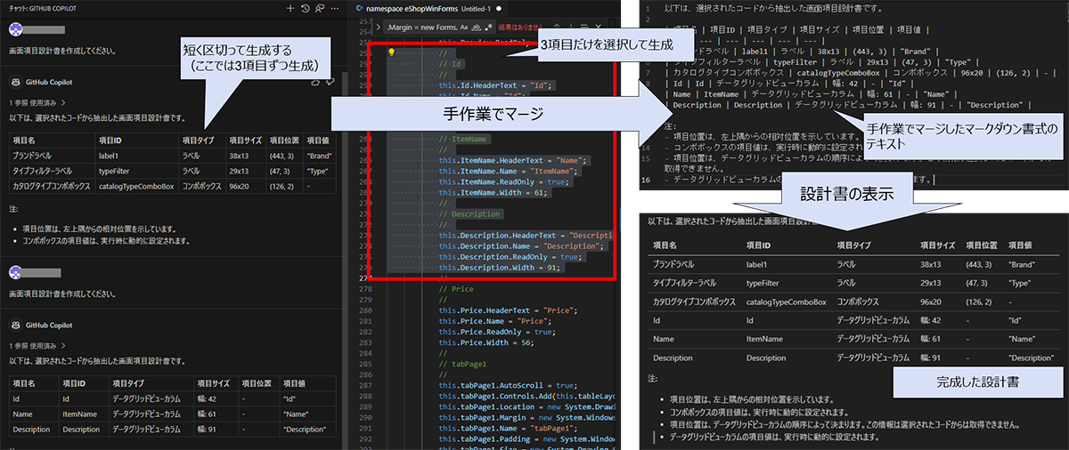Viewport: 1069px width, 450px height.
Task: Click '"Description"' value cell in preview table
Action: (x=1032, y=358)
